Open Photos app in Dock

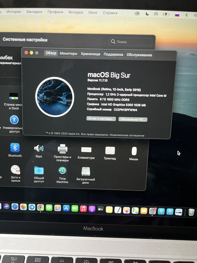point(23,207)
